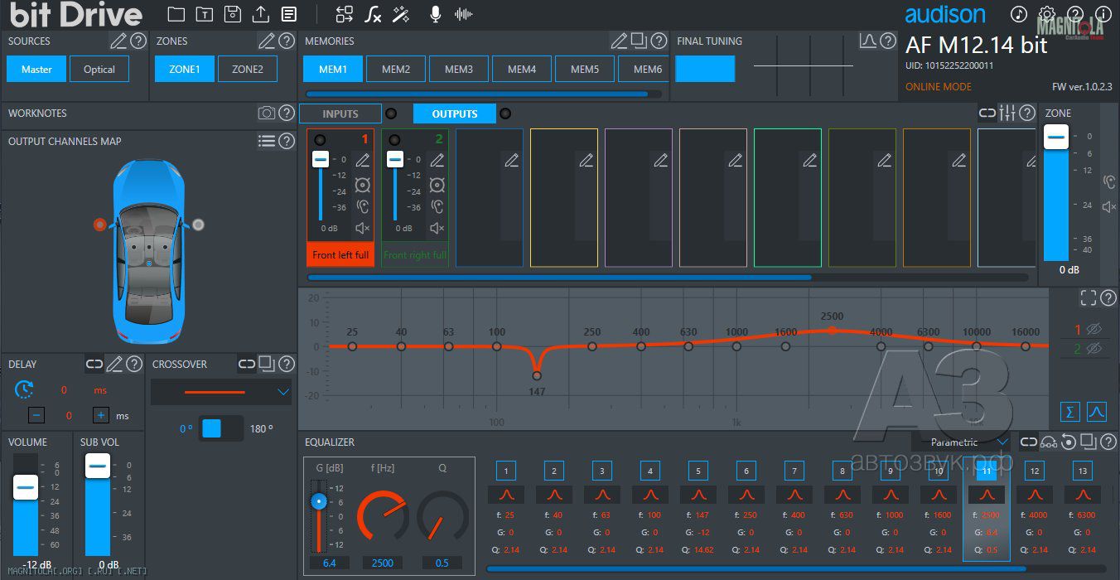Screen dimensions: 1120x580
Task: Switch to the INPUTS tab
Action: click(x=340, y=114)
